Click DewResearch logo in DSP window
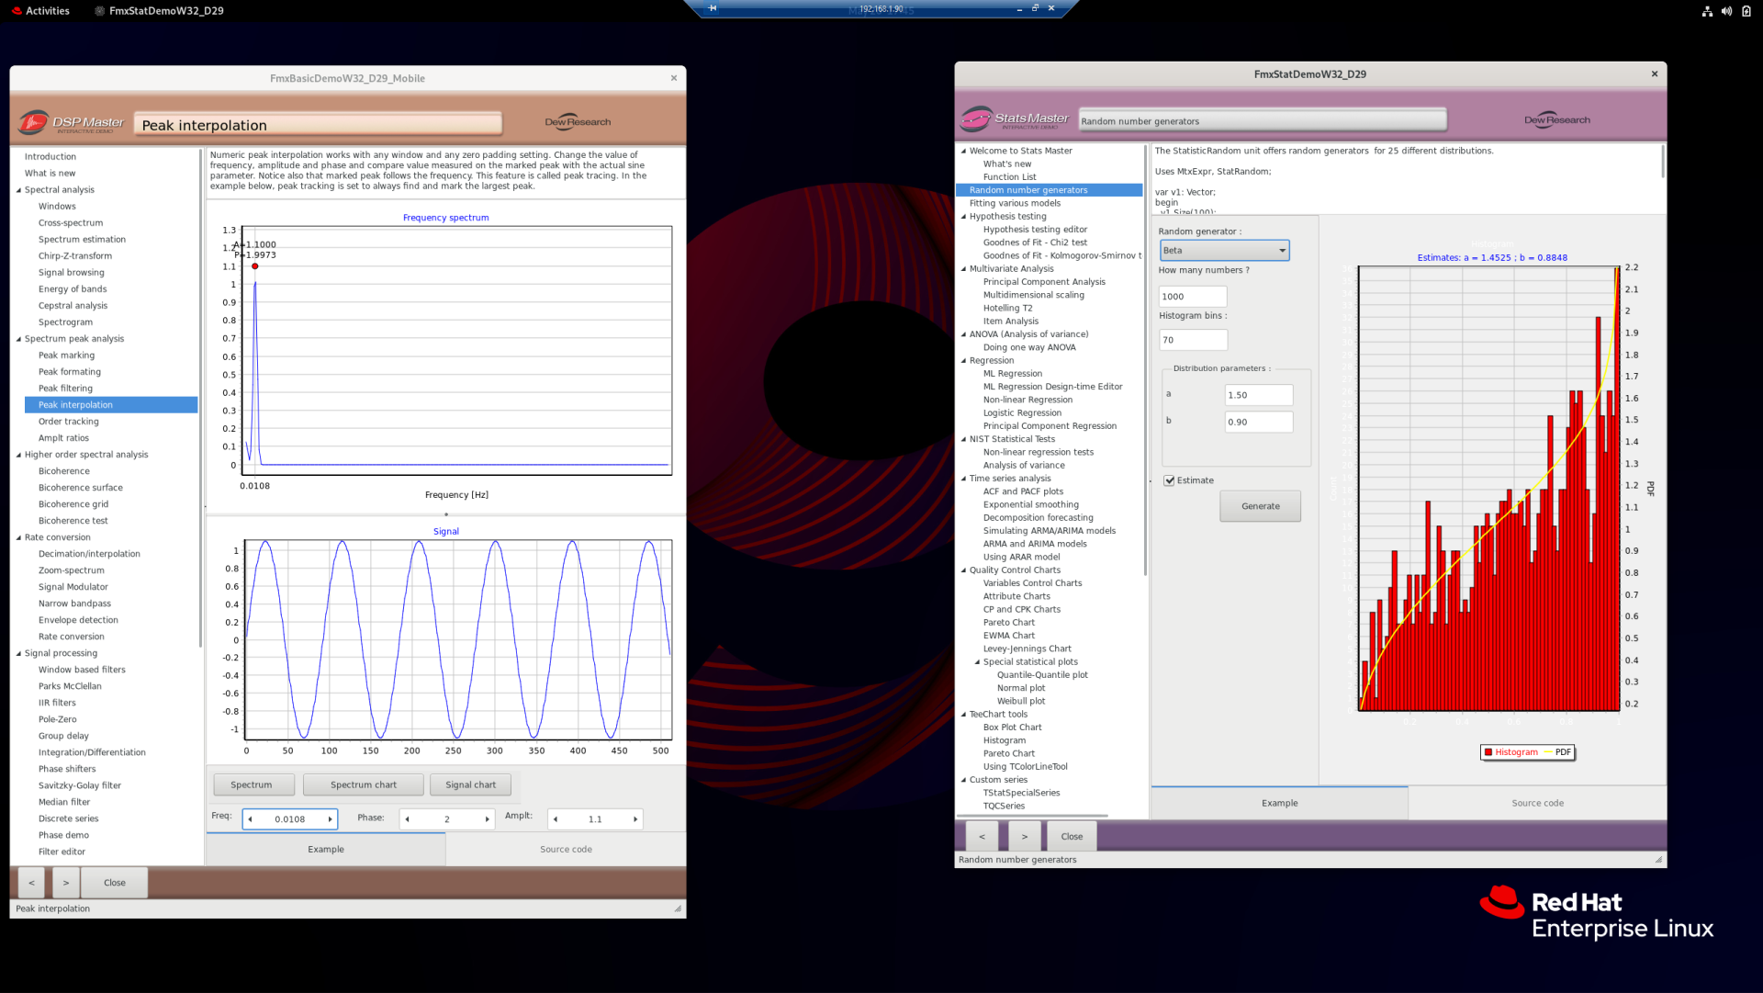The height and width of the screenshot is (993, 1763). (578, 122)
